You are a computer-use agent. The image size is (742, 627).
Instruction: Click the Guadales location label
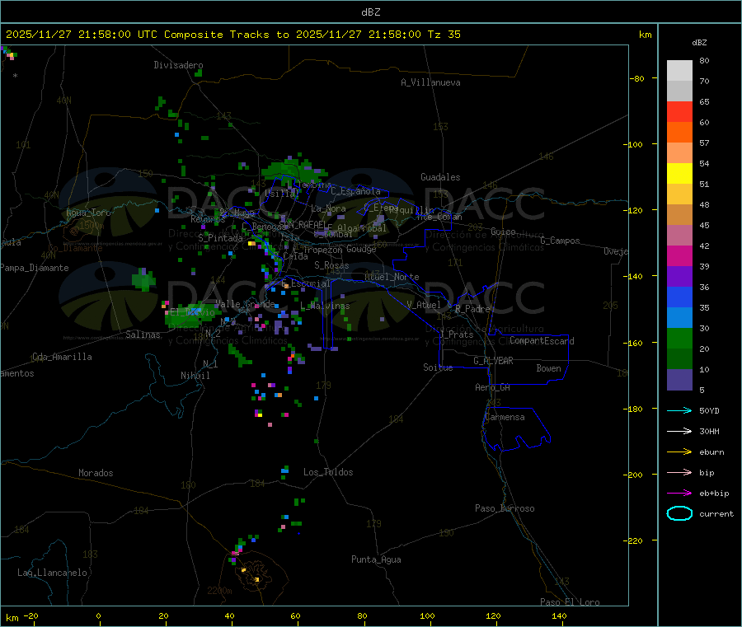[440, 177]
